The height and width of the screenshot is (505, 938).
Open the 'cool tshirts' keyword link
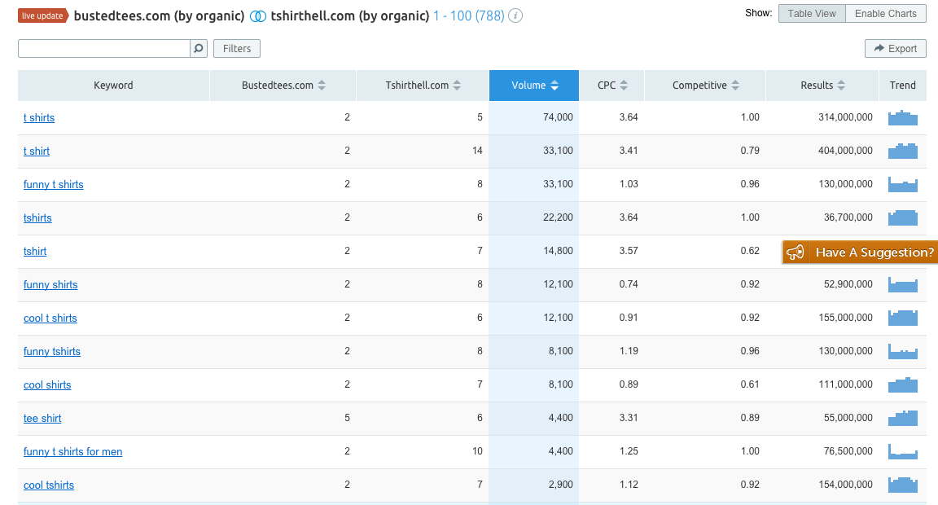point(49,485)
